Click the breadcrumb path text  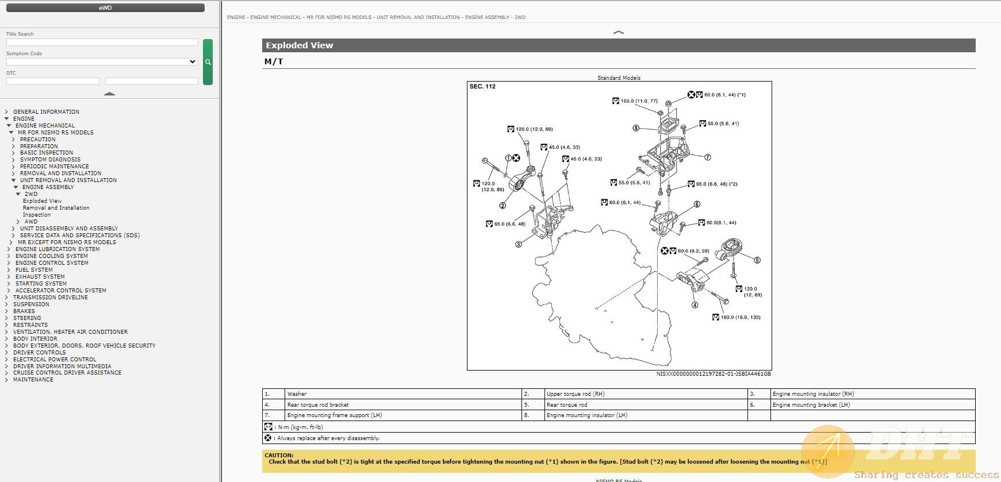(376, 17)
